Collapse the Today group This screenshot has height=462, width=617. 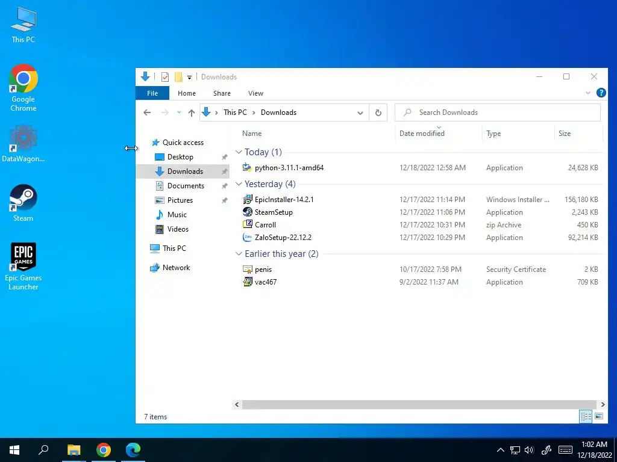point(239,152)
